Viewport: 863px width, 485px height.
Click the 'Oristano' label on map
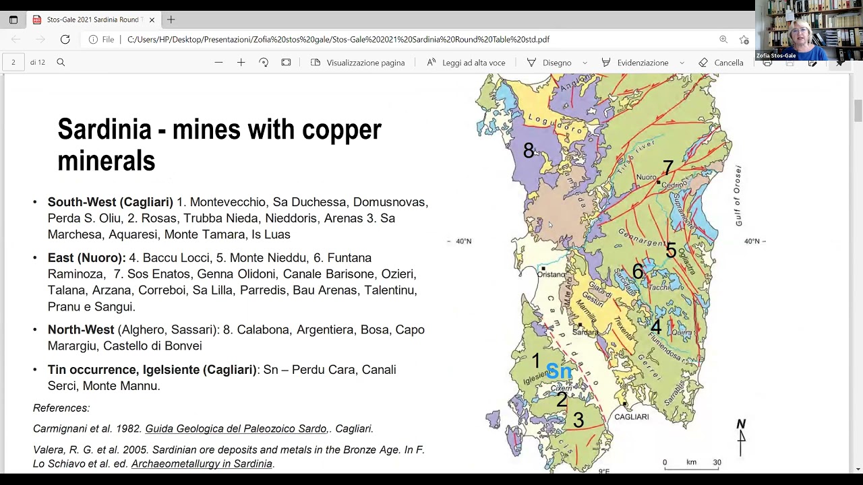pos(551,275)
